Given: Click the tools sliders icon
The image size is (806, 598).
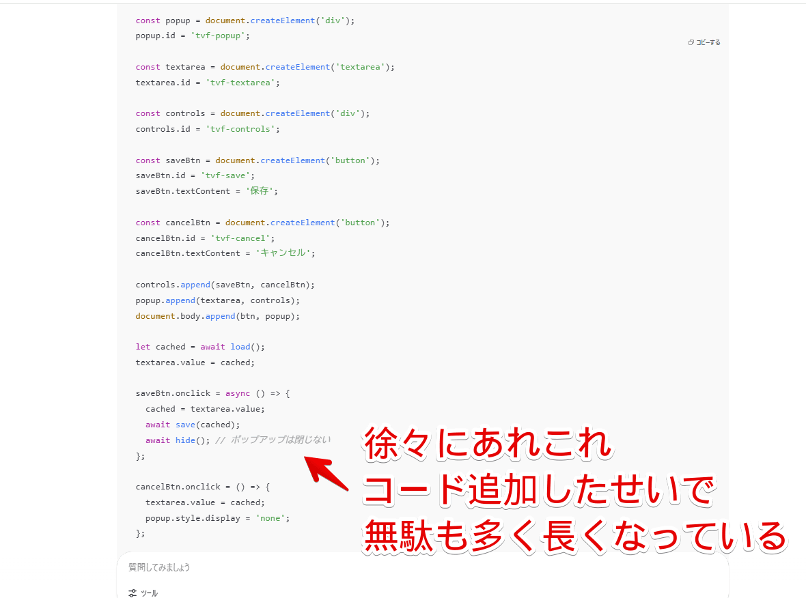Looking at the screenshot, I should (132, 593).
